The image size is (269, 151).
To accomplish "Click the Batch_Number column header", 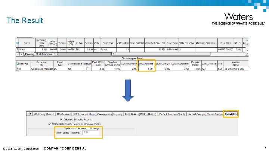I will click(209, 64).
